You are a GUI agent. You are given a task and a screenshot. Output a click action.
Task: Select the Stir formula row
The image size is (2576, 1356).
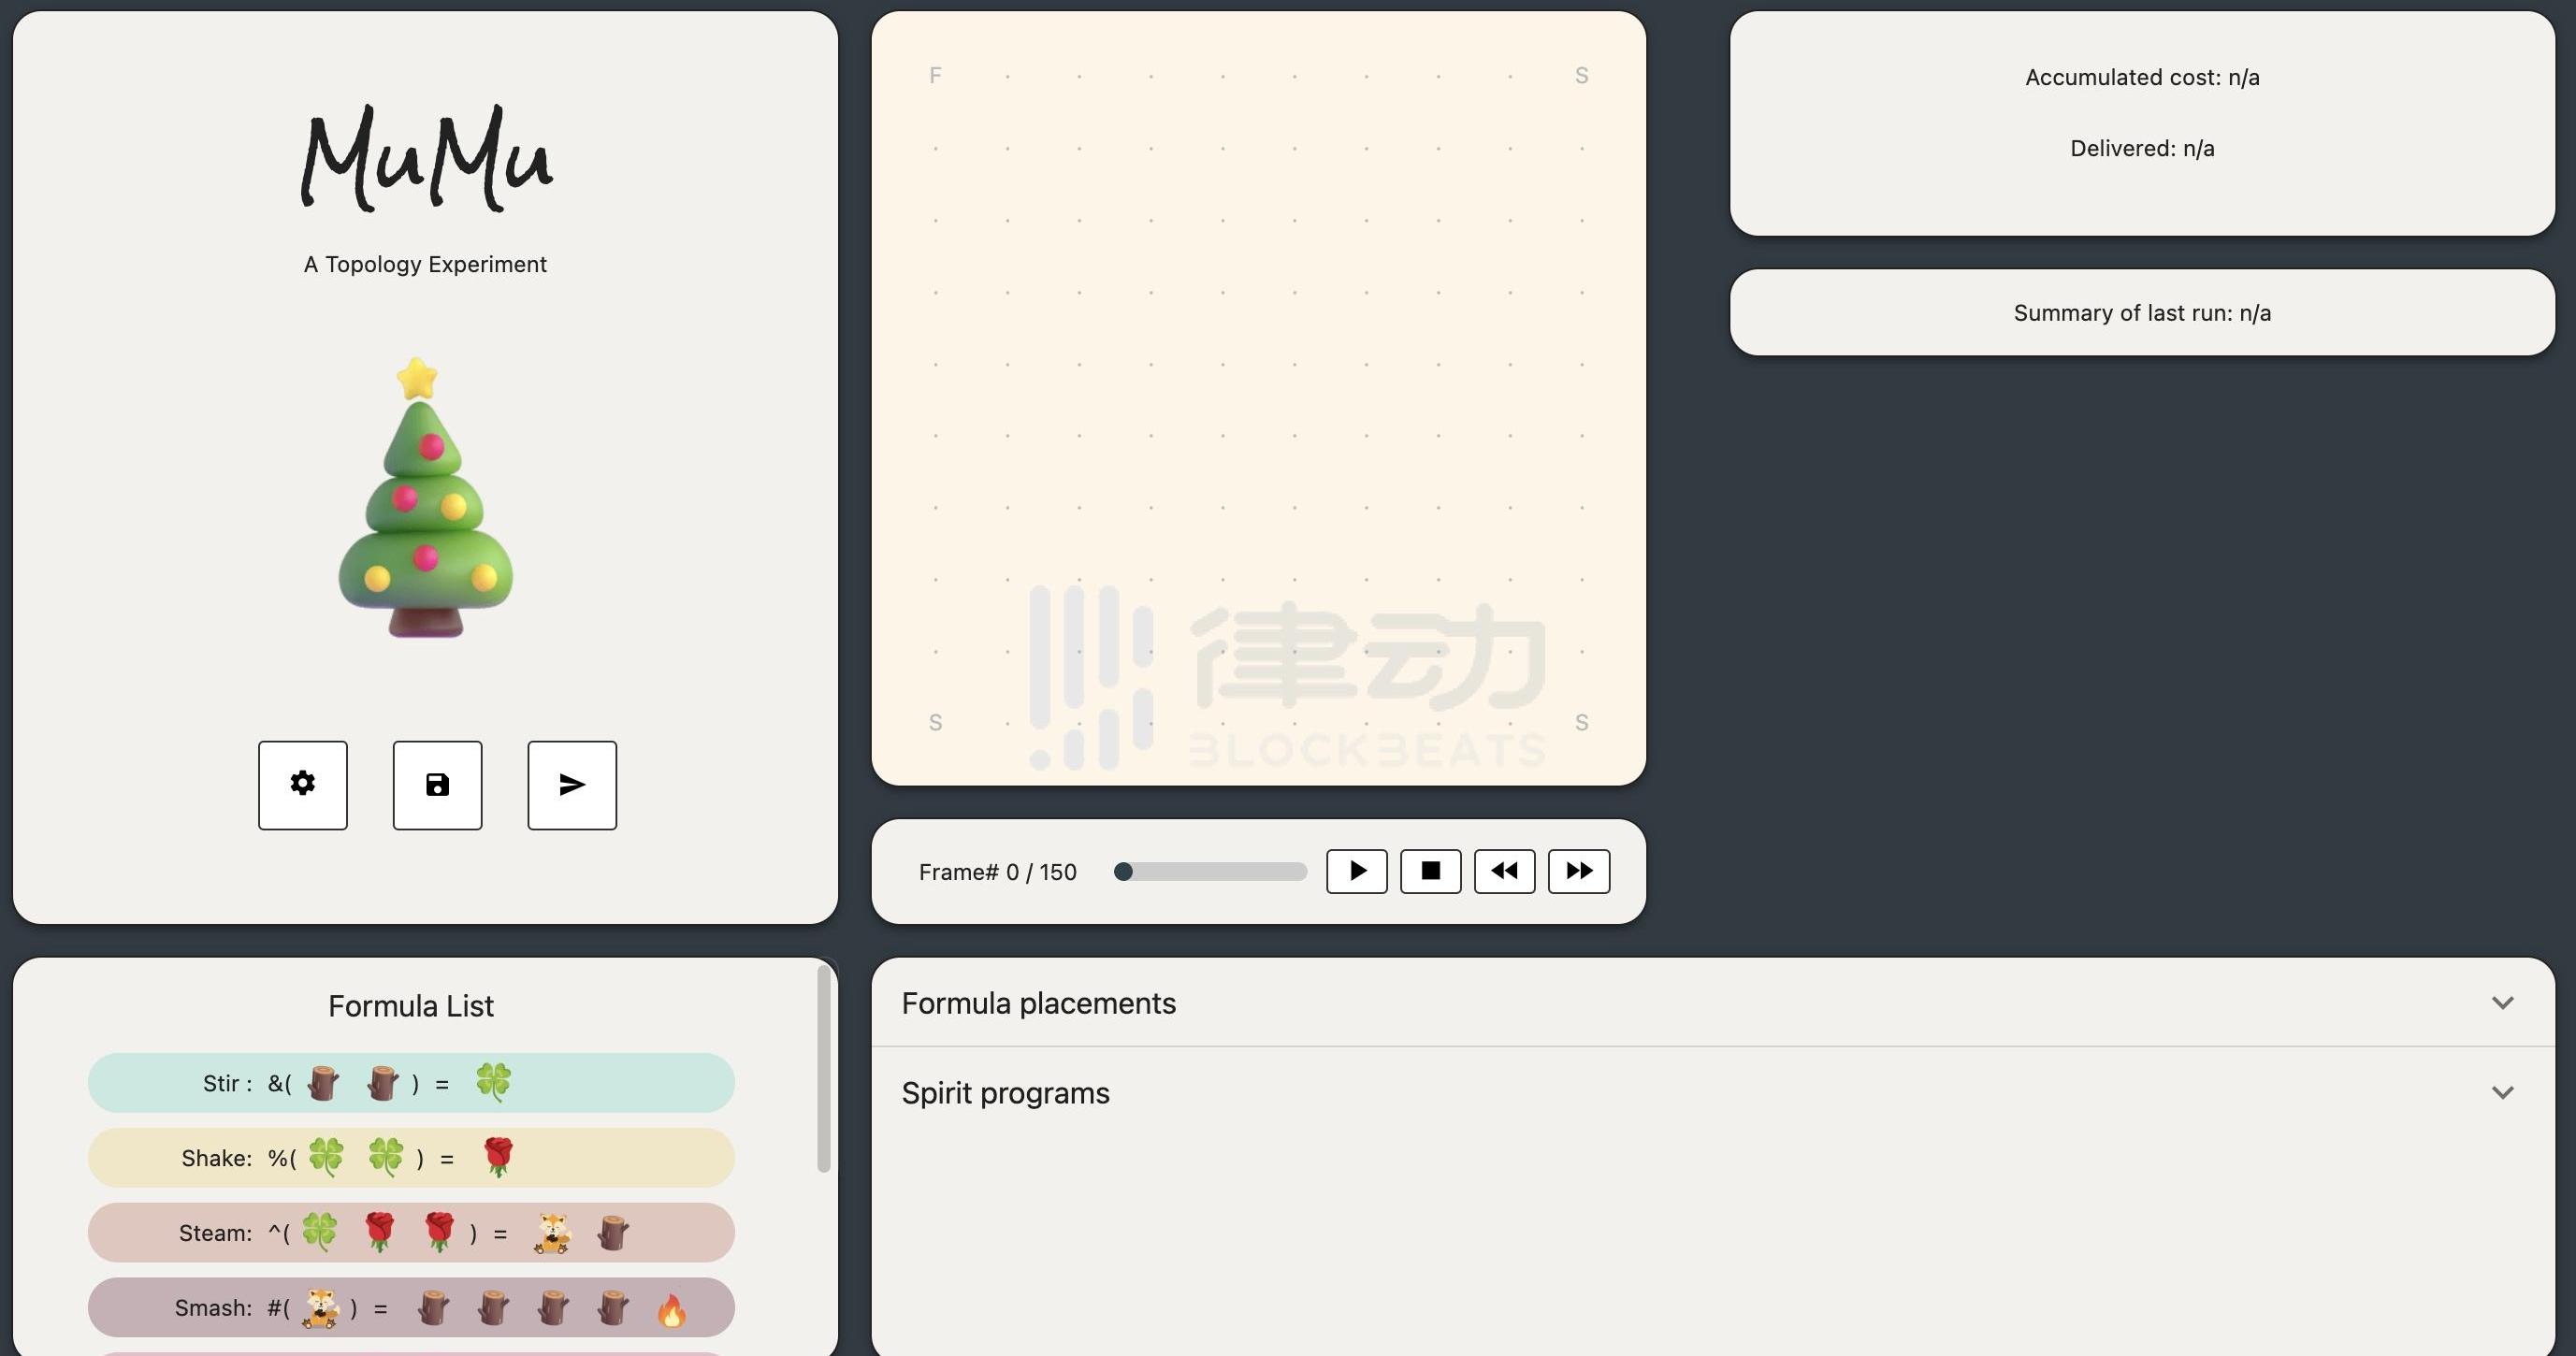(x=411, y=1083)
